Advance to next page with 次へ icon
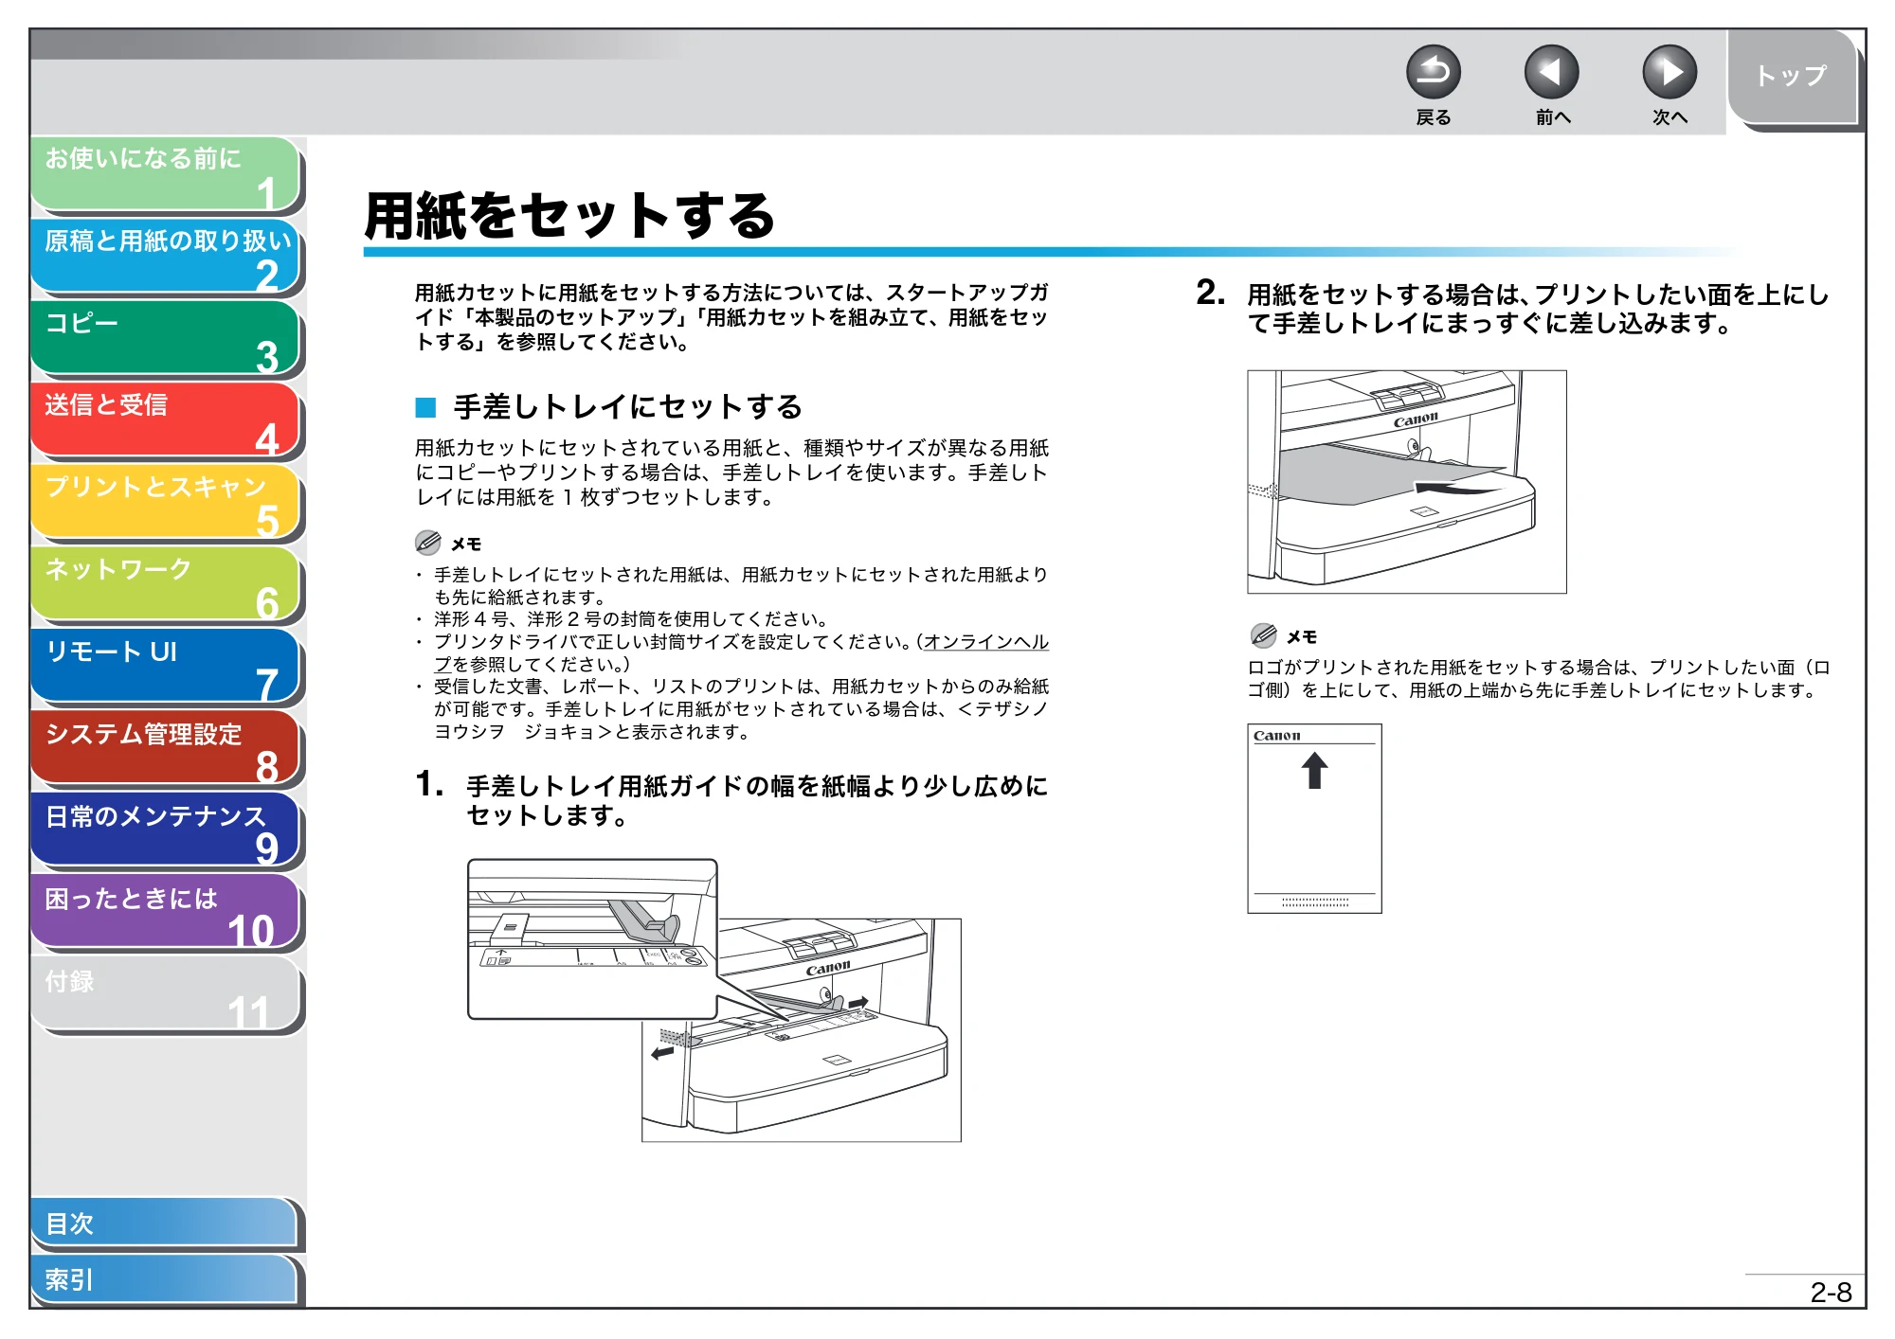Viewport: 1895px width, 1339px height. click(1669, 72)
